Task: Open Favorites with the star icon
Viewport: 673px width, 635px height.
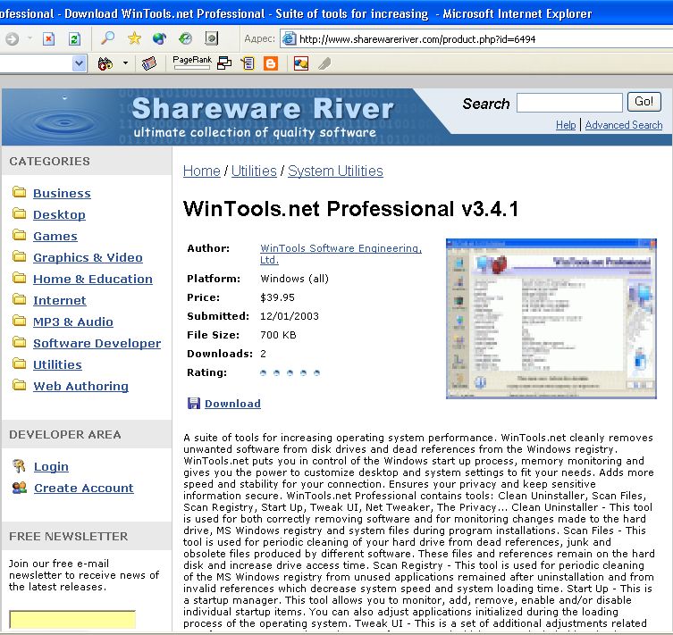Action: coord(134,38)
